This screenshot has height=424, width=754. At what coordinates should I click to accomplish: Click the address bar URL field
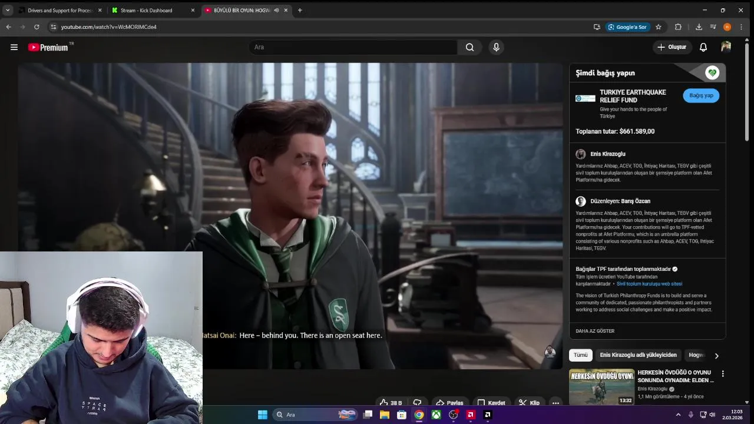pos(324,27)
